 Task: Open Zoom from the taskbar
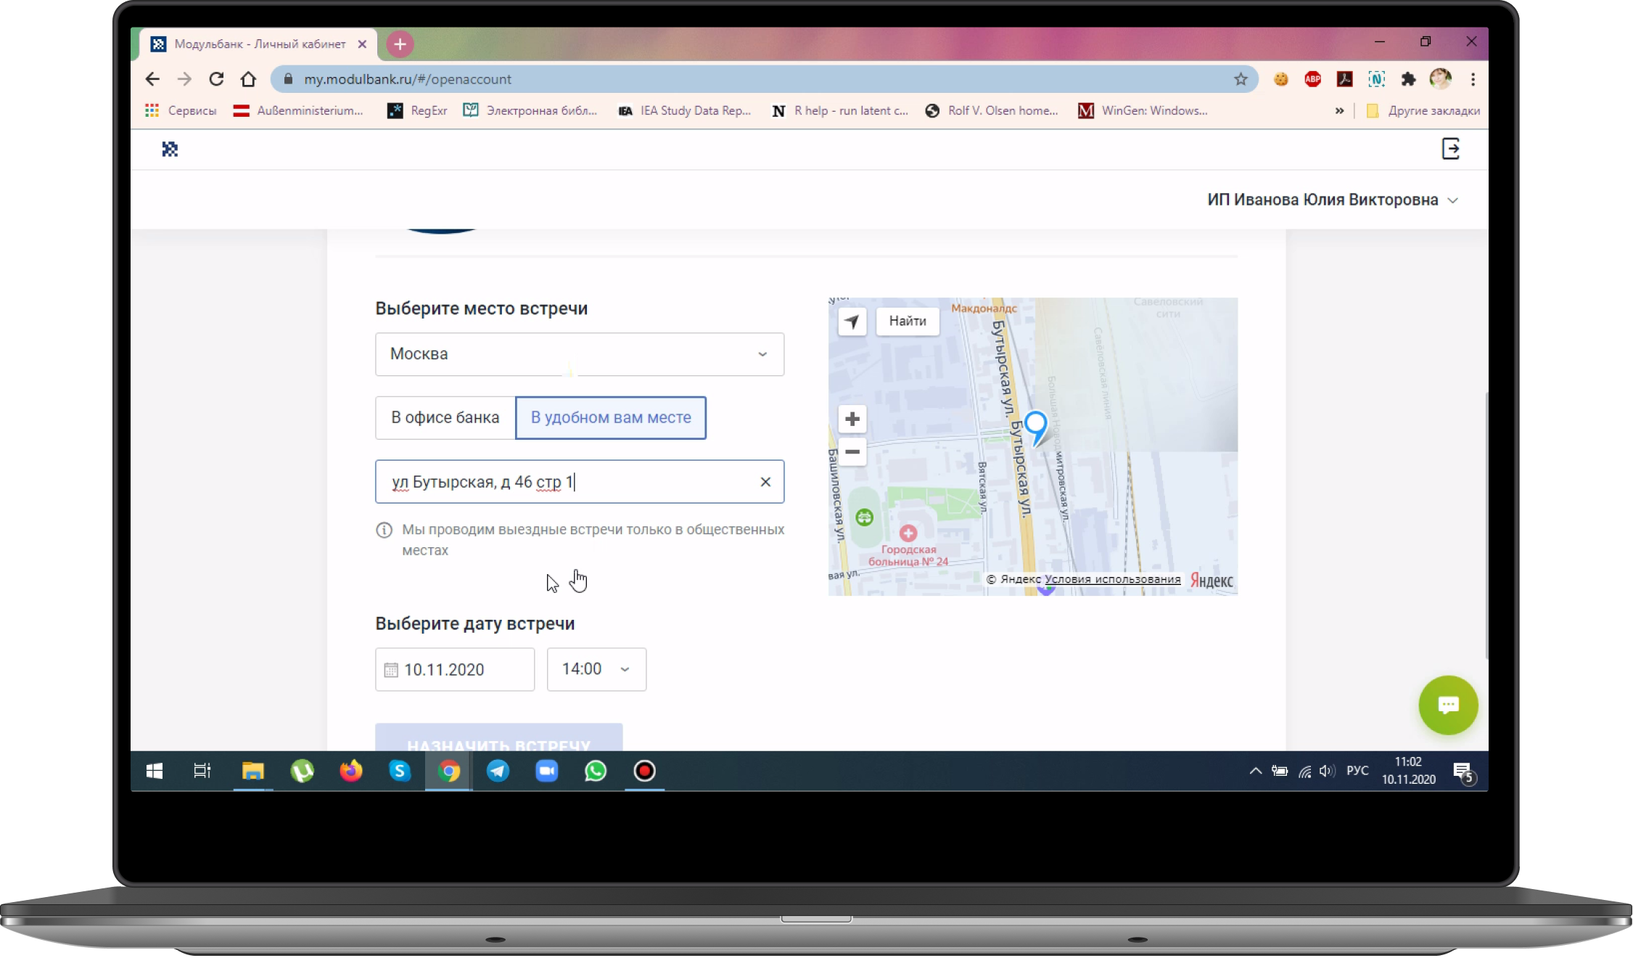tap(547, 771)
